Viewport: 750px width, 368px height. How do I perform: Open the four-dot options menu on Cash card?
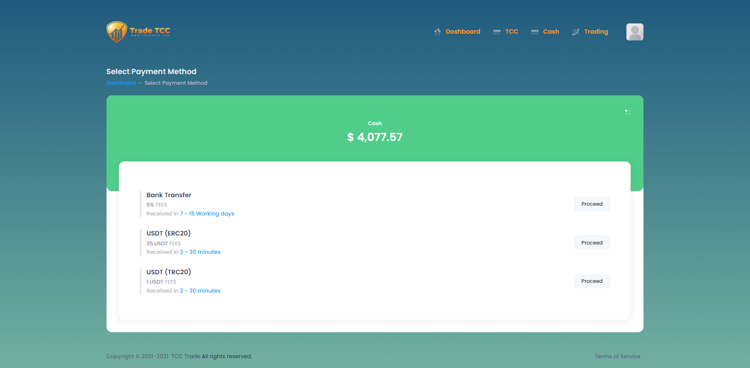click(628, 112)
